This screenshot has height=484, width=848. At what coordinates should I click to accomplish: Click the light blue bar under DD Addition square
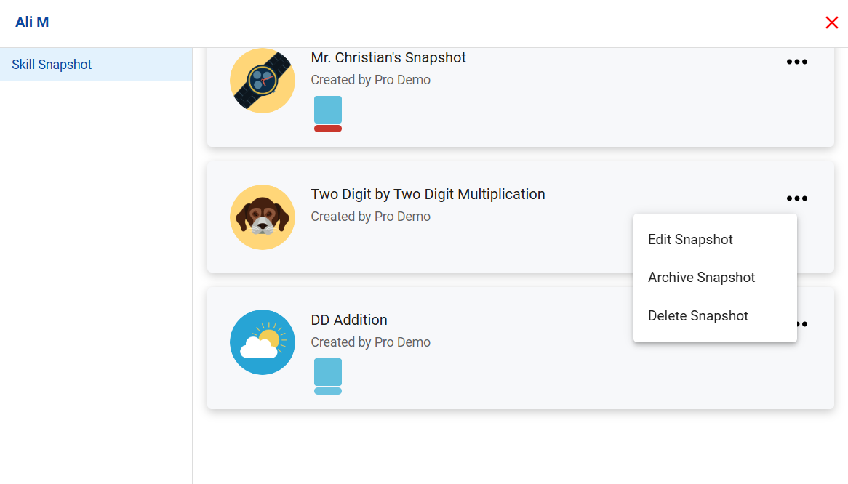328,391
